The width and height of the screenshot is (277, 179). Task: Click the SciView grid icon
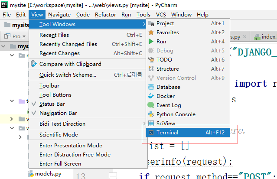point(151,123)
